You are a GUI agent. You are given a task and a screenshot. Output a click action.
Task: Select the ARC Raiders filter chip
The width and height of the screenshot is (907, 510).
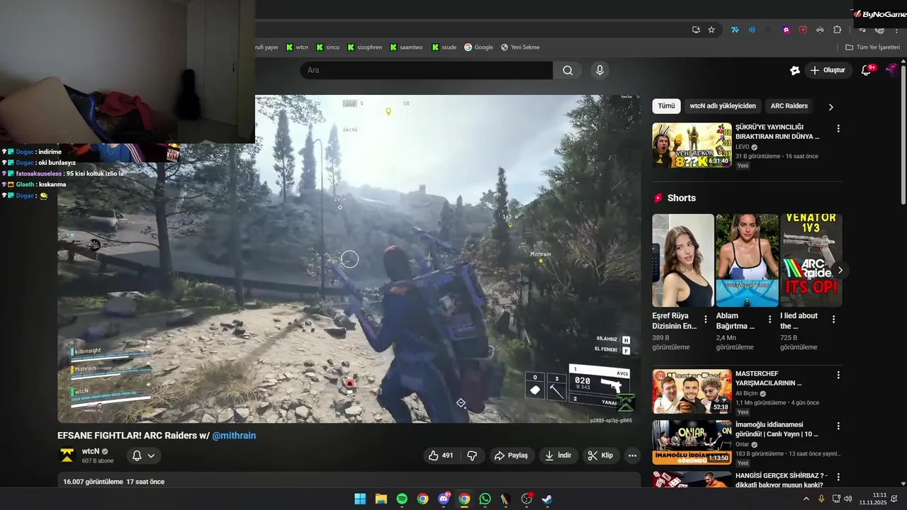tap(789, 106)
